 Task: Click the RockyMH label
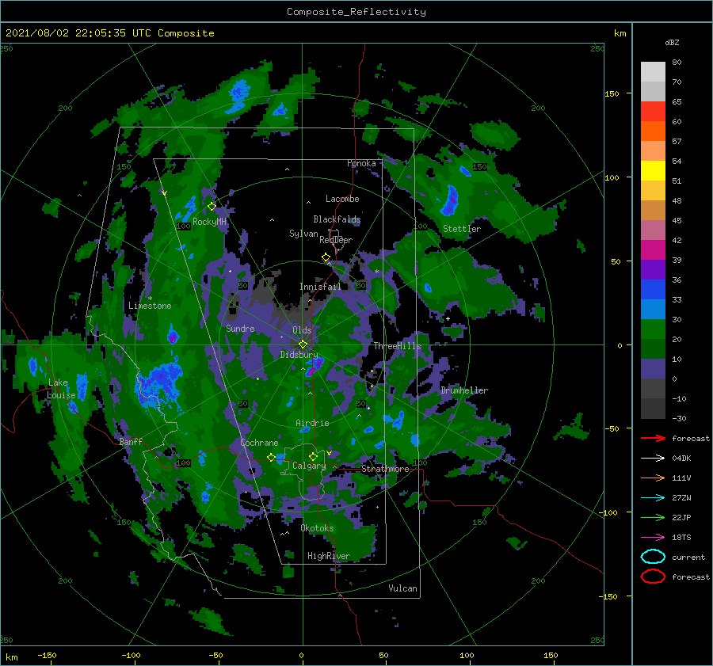tap(209, 222)
